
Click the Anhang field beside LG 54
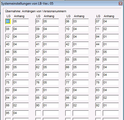[51, 60]
